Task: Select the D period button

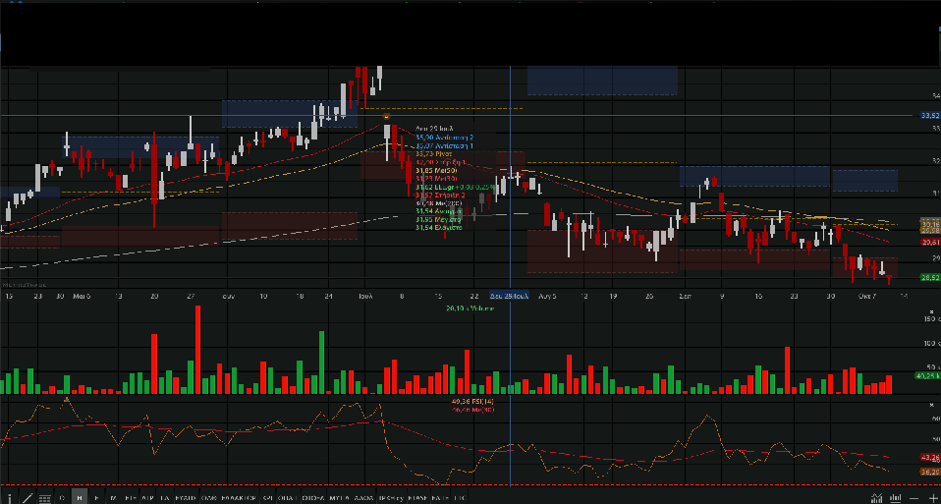Action: tap(62, 497)
